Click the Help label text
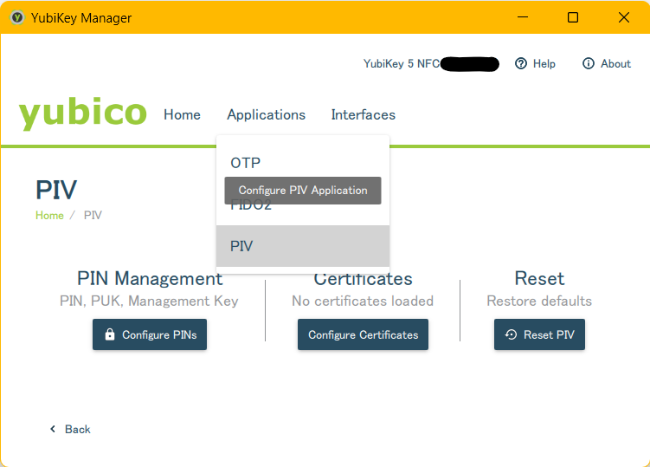The image size is (650, 467). 544,63
